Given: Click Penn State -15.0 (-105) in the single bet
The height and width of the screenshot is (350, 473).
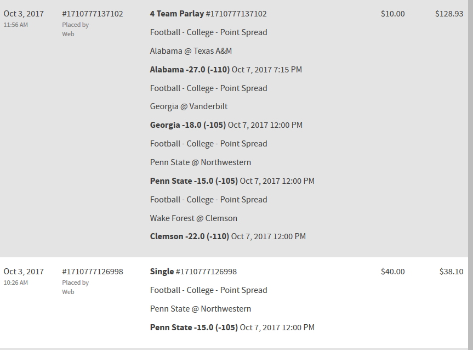Looking at the screenshot, I should tap(194, 328).
